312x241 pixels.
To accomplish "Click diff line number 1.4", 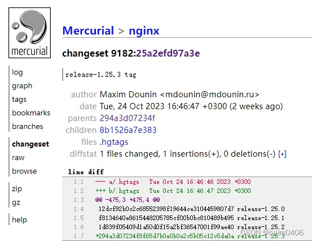I will coord(78,209).
